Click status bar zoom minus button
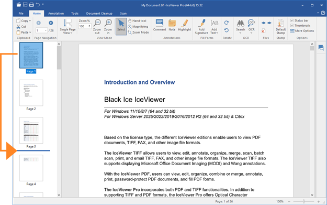327x205 pixels. tap(289, 201)
